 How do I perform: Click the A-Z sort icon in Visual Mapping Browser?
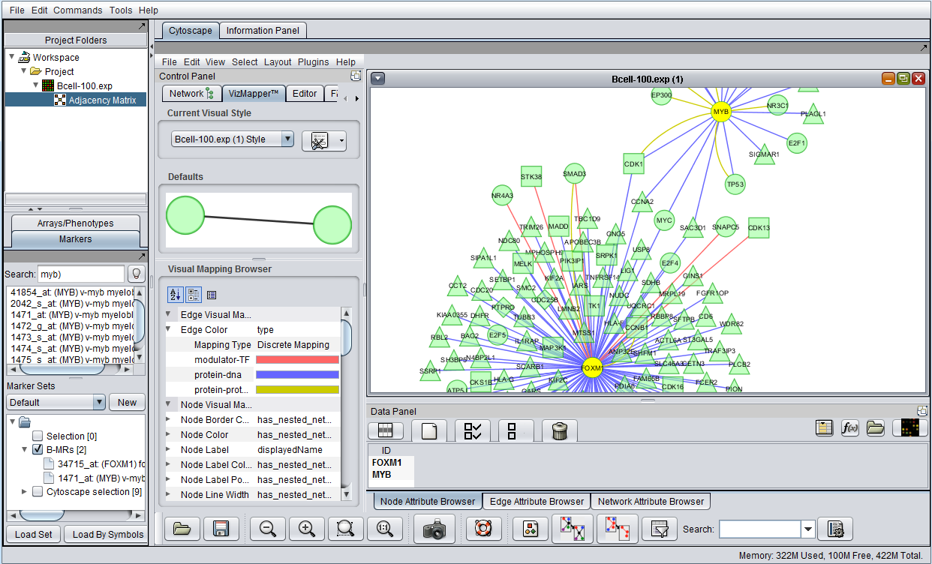point(175,295)
